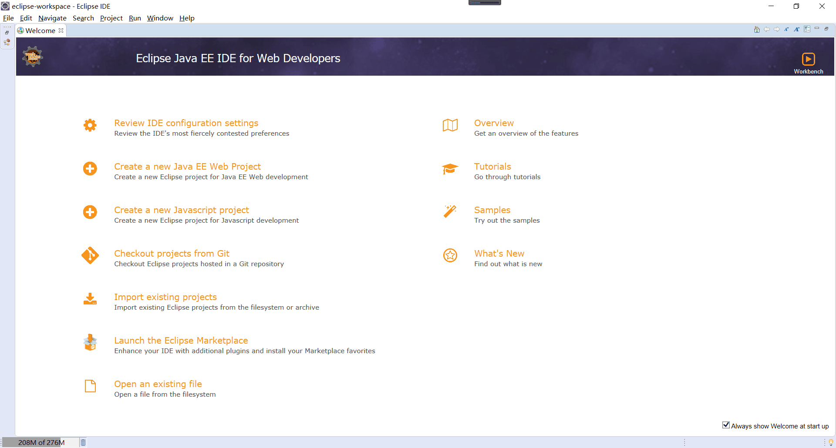Minimize the Welcome view
The image size is (836, 448).
click(x=817, y=28)
